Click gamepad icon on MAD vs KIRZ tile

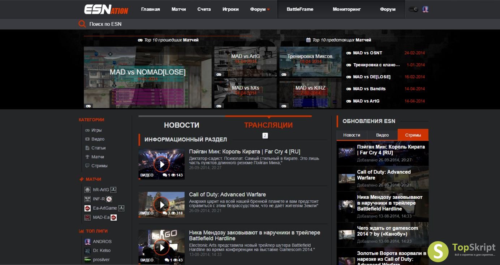(x=284, y=106)
